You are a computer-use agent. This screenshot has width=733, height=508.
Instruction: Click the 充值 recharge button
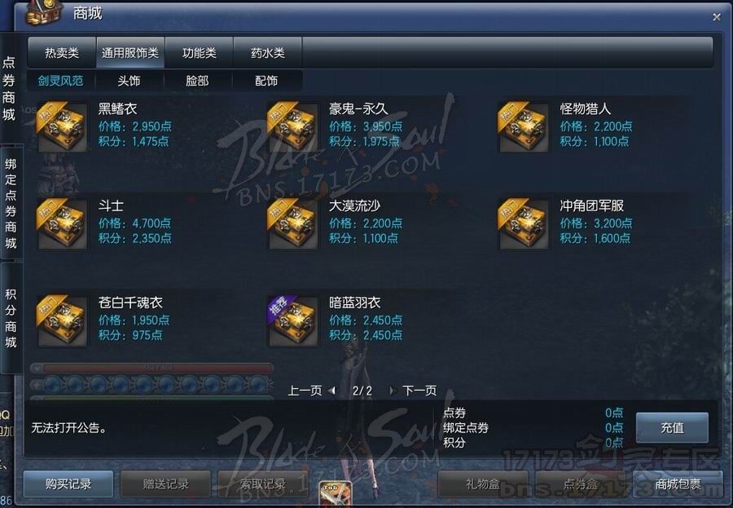point(672,427)
